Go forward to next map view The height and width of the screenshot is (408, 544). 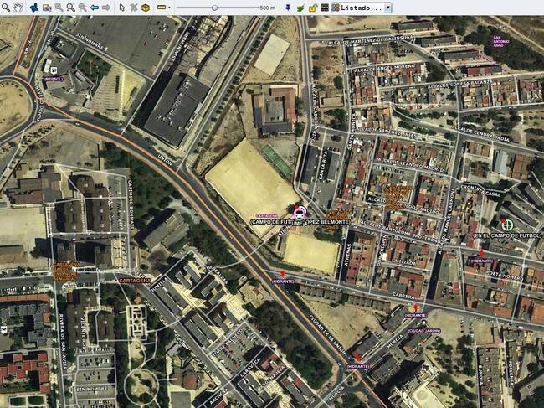pos(106,7)
